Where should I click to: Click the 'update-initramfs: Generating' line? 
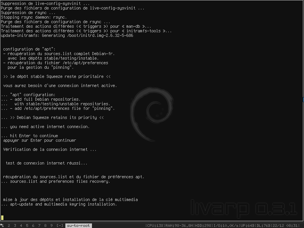(67, 35)
